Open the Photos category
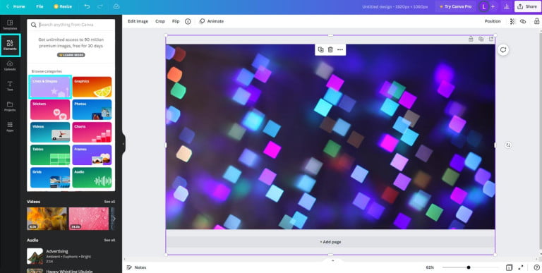Image resolution: width=542 pixels, height=273 pixels. [x=92, y=109]
